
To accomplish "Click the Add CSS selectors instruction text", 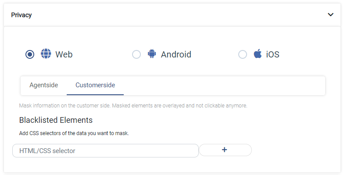I will [74, 133].
